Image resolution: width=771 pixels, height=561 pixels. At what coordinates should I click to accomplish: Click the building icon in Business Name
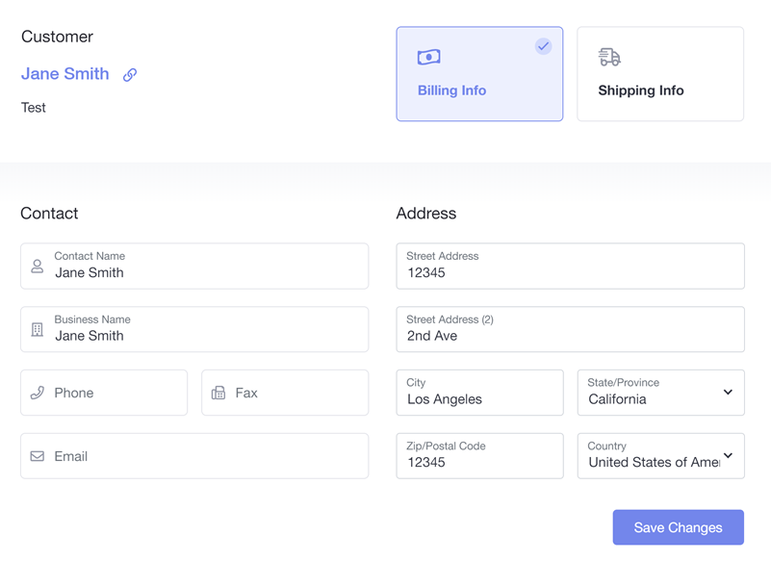[38, 329]
